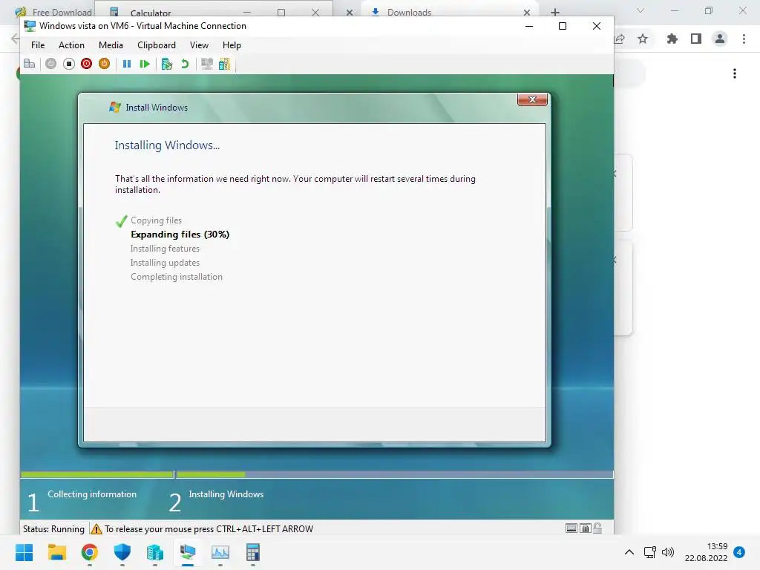Click the green checkmark beside Copying files
Screen dimensions: 760x570
point(121,221)
